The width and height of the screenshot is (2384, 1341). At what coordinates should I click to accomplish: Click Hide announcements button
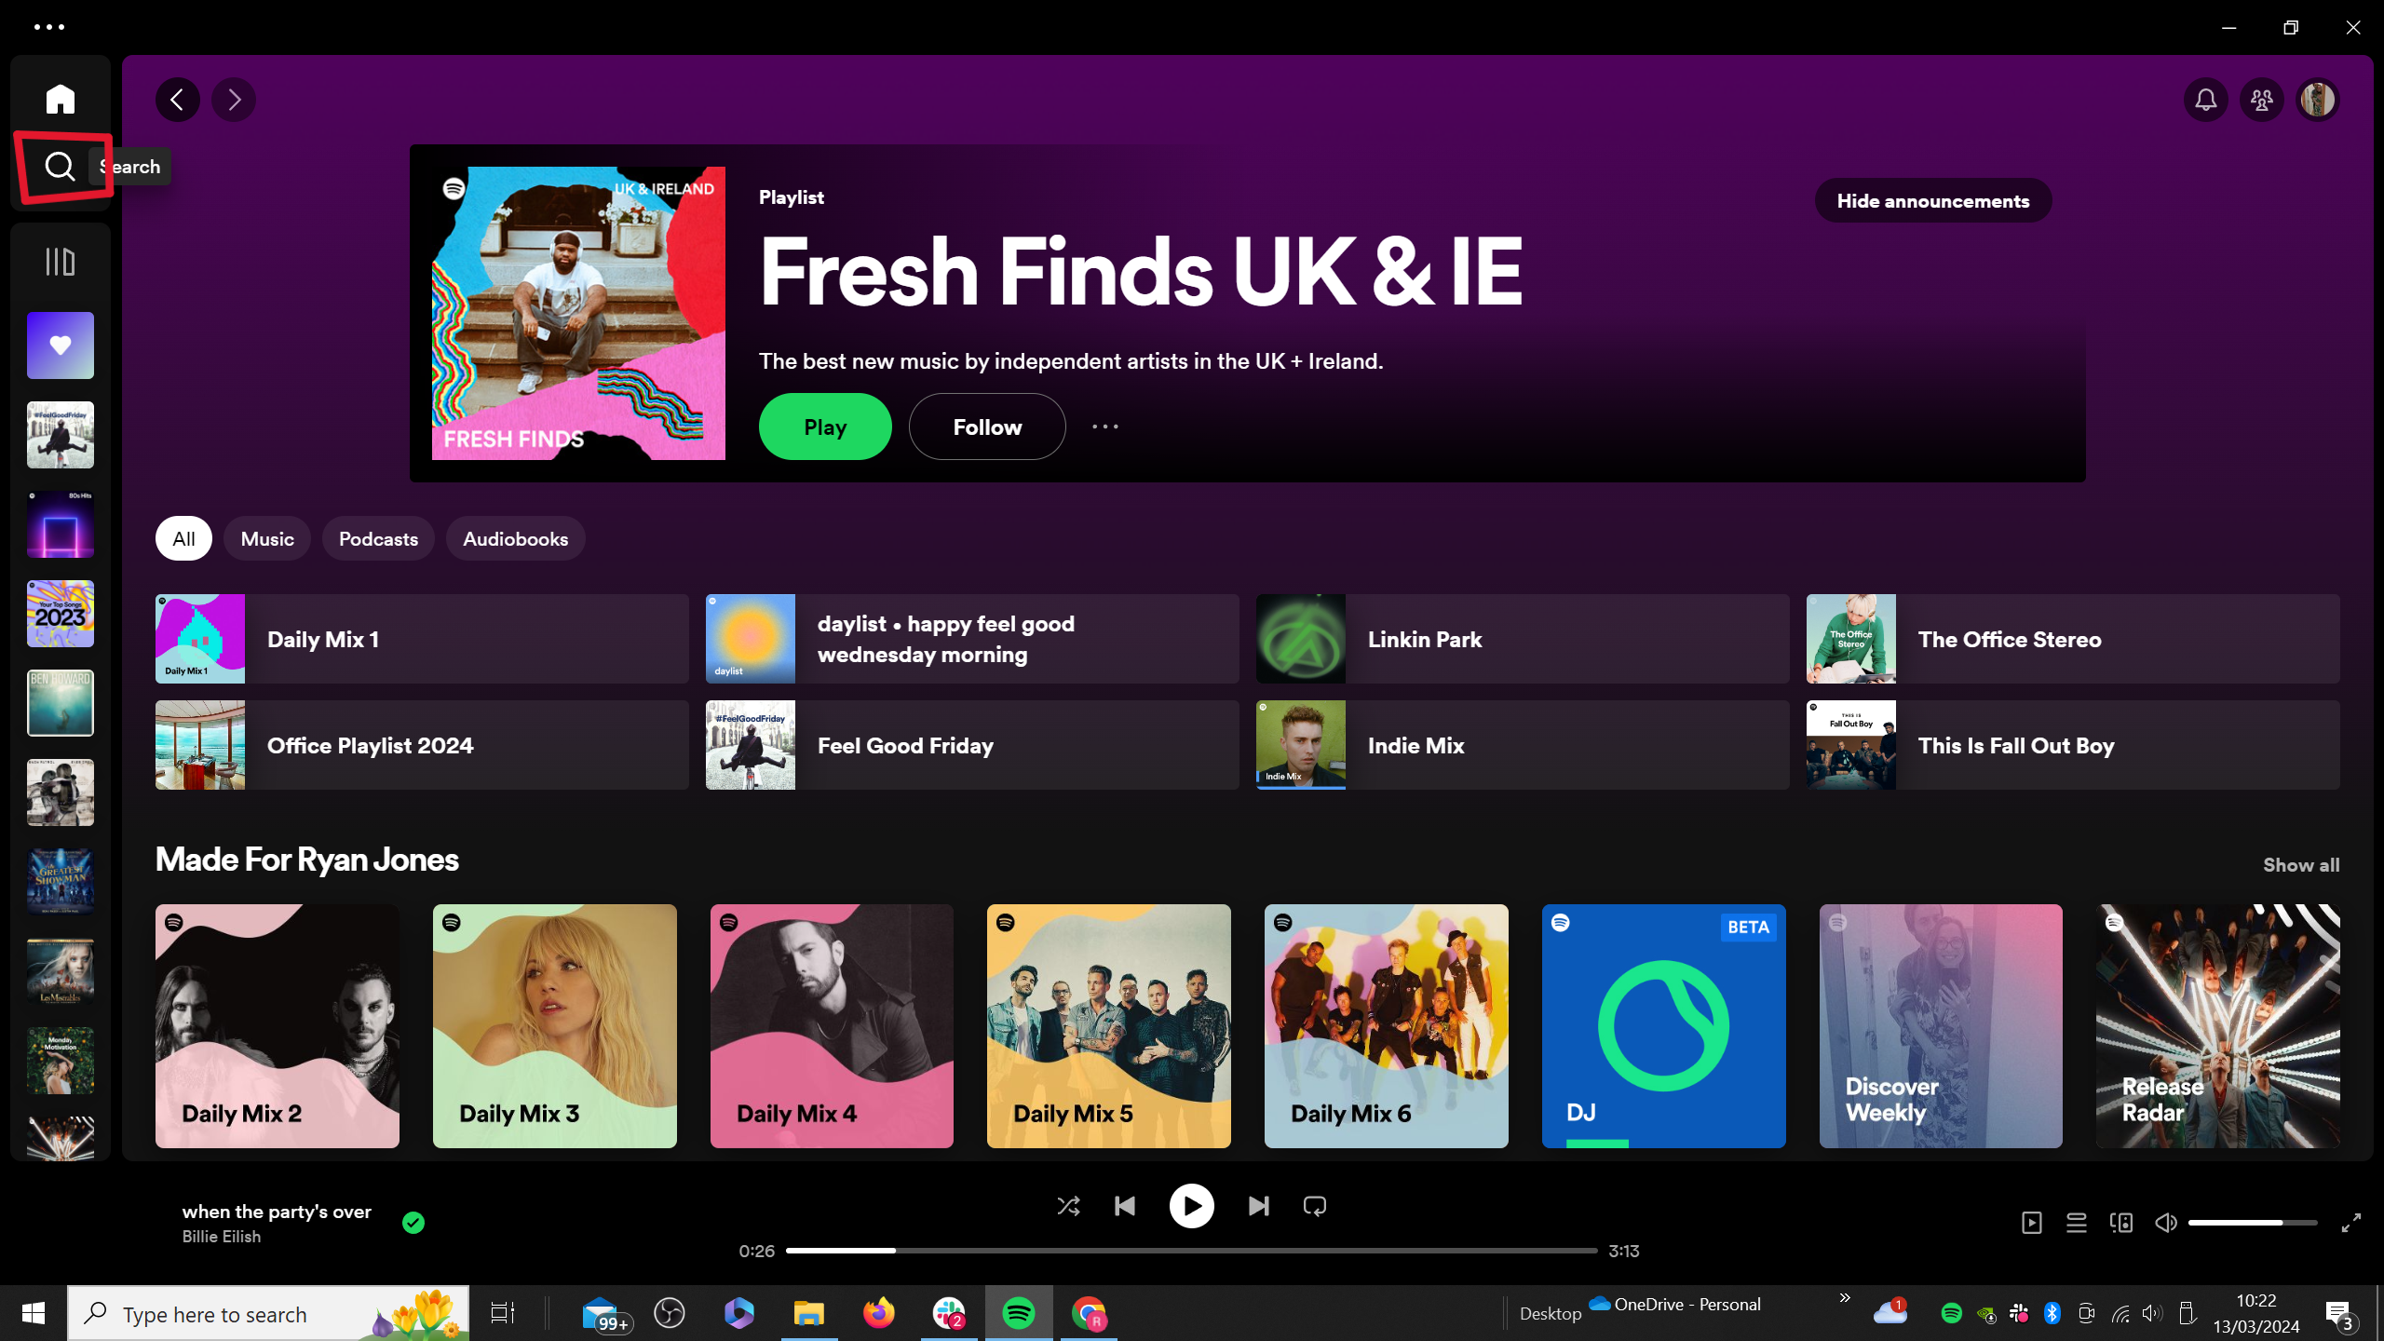point(1933,200)
